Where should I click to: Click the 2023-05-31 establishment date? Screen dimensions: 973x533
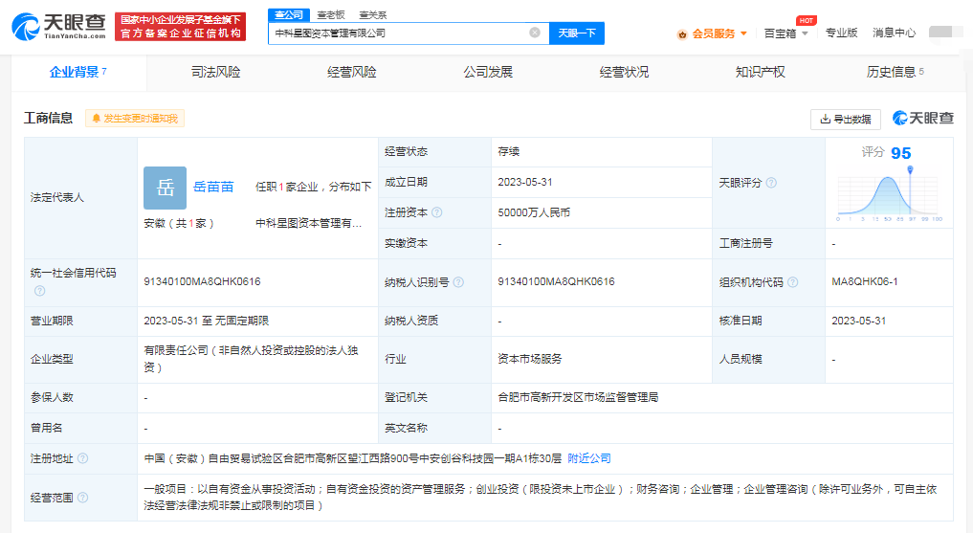(525, 182)
